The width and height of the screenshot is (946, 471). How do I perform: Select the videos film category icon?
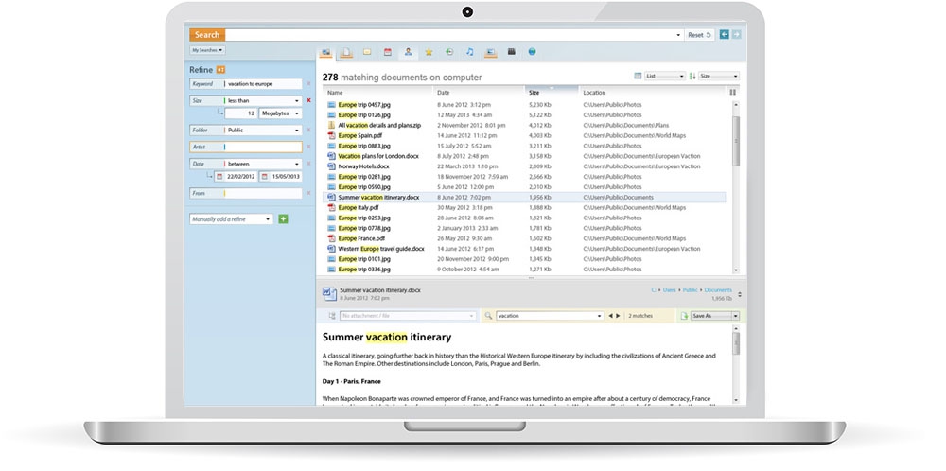[512, 52]
